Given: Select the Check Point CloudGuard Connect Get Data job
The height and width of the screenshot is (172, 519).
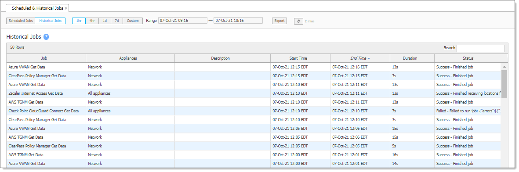Looking at the screenshot, I should click(44, 111).
